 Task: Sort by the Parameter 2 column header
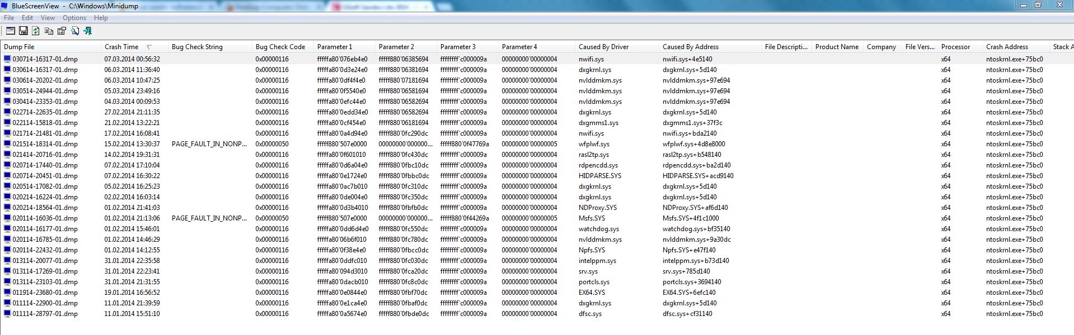pyautogui.click(x=406, y=47)
